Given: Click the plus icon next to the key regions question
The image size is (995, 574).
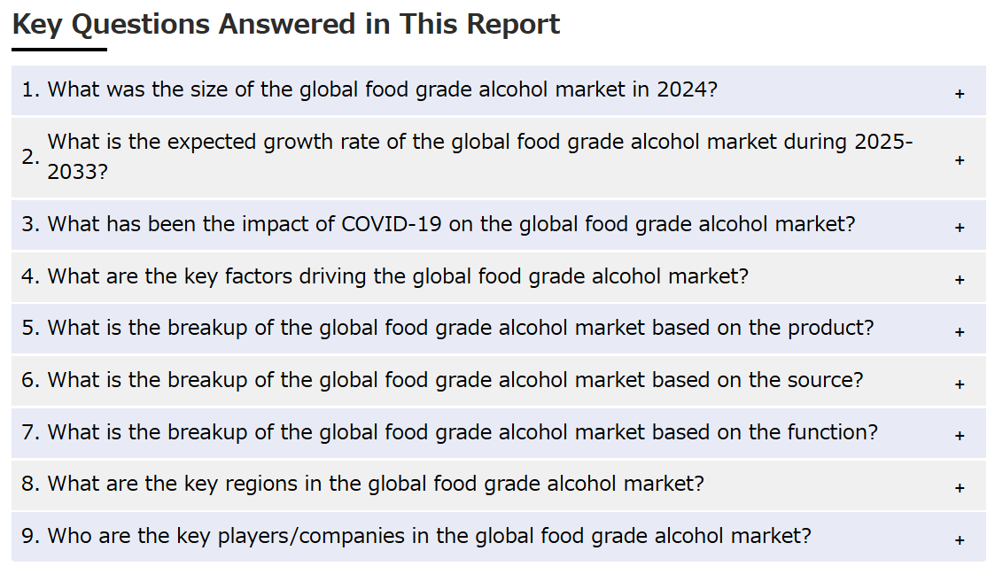Looking at the screenshot, I should pos(960,488).
